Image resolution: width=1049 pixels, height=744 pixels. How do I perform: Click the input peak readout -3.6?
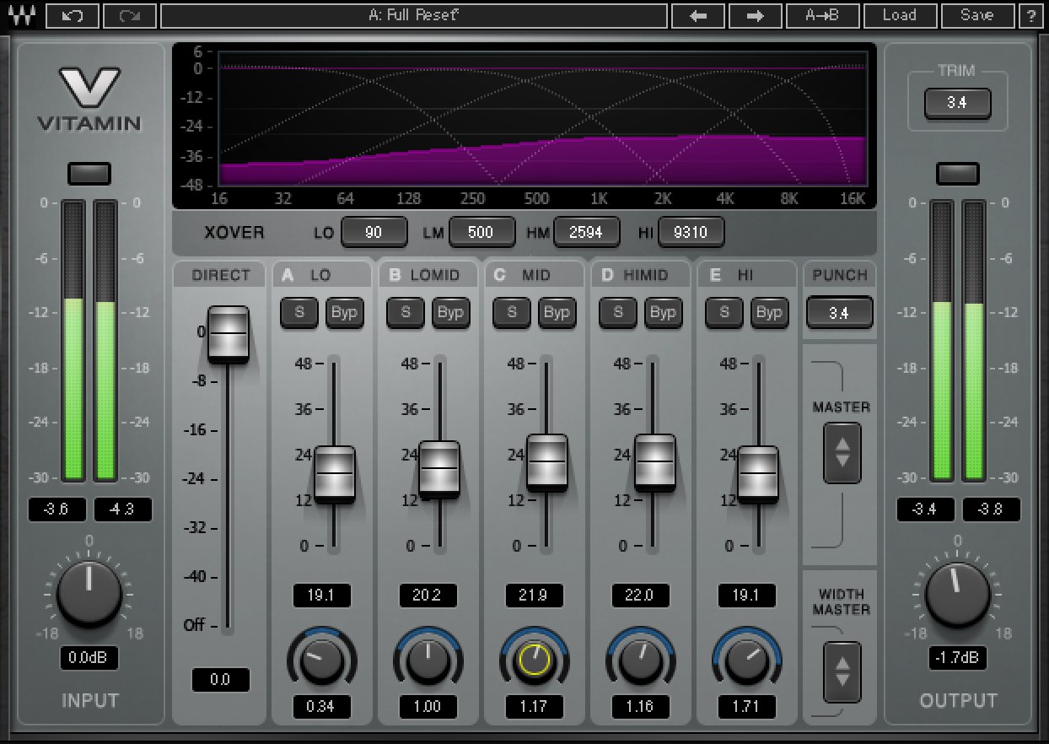[57, 509]
